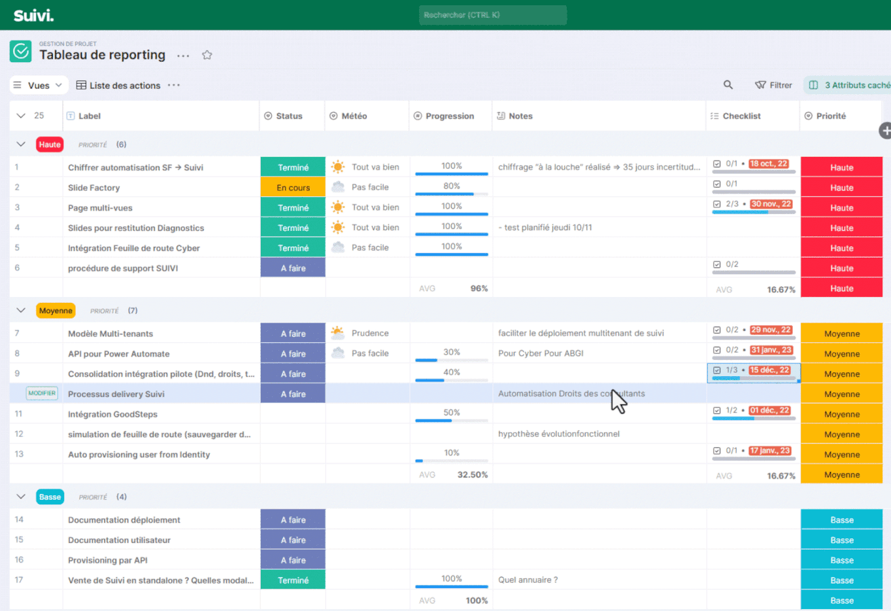Adjust the 80% progress bar for Slide Factory
Screen dimensions: 891x611
point(452,194)
